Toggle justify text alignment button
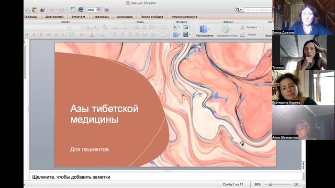Viewport: 335px width, 188px height. (x=137, y=34)
